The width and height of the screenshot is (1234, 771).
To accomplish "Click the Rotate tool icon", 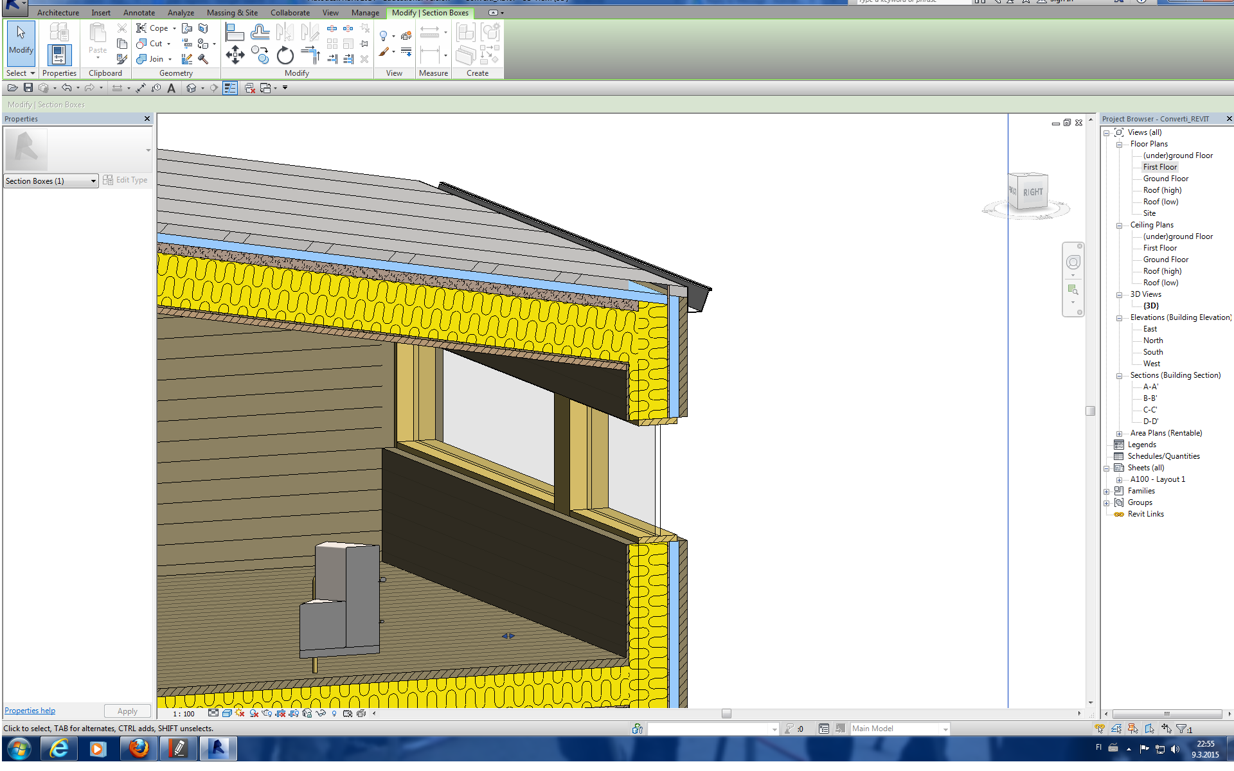I will [x=285, y=56].
